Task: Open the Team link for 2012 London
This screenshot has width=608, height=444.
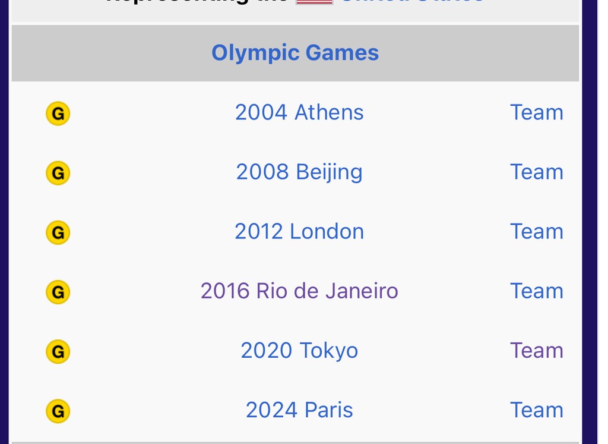Action: click(537, 231)
